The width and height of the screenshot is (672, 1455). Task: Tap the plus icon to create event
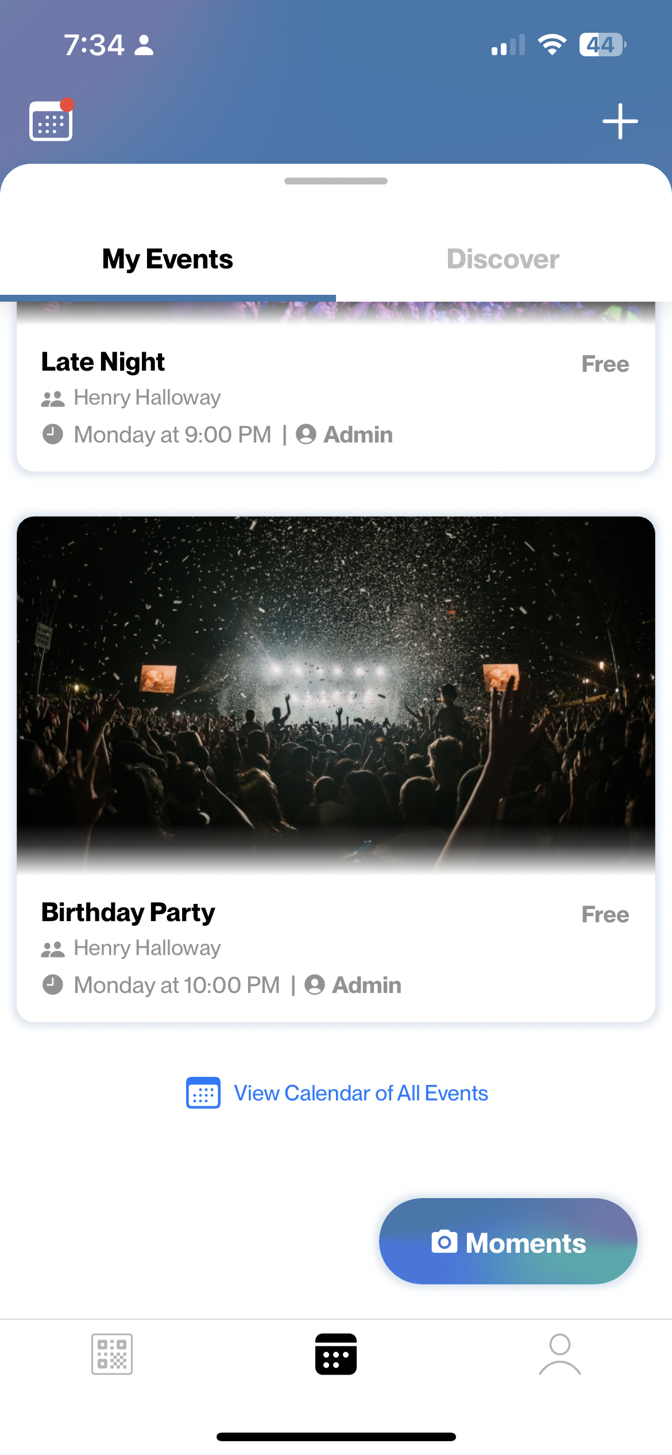620,121
